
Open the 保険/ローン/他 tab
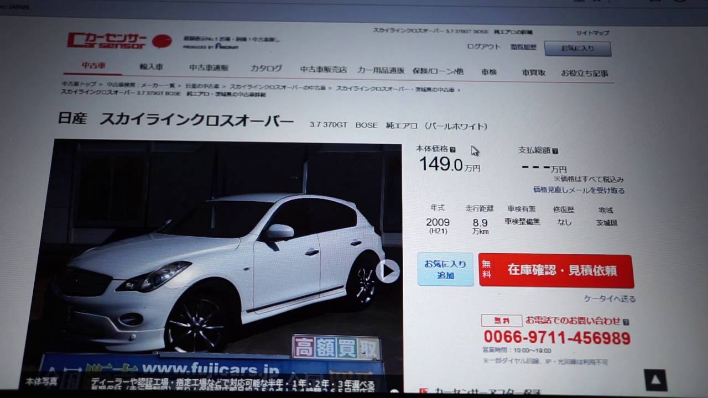pyautogui.click(x=438, y=71)
